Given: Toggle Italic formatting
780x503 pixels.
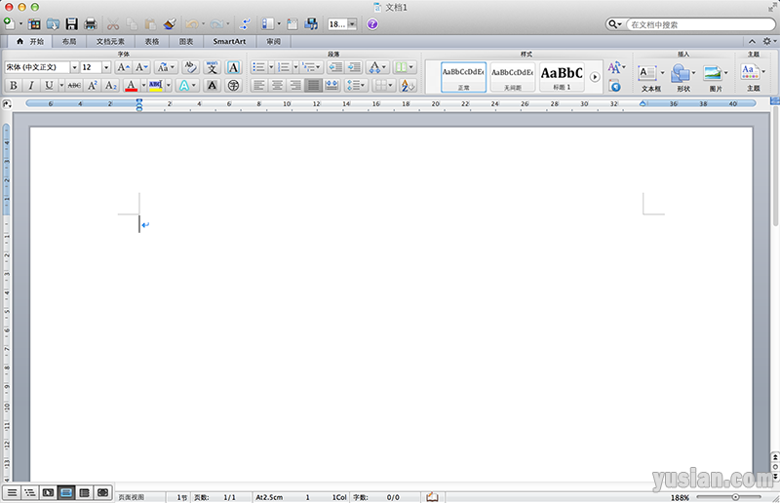Looking at the screenshot, I should click(31, 86).
